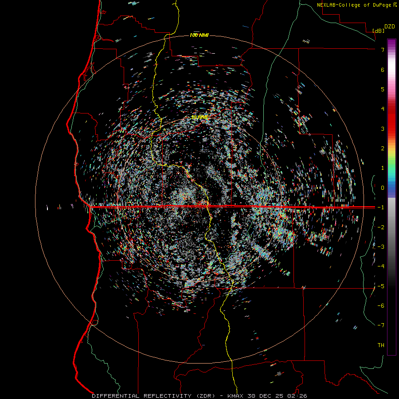Click the 3 value on the color scale
399x399 pixels.
pyautogui.click(x=383, y=129)
